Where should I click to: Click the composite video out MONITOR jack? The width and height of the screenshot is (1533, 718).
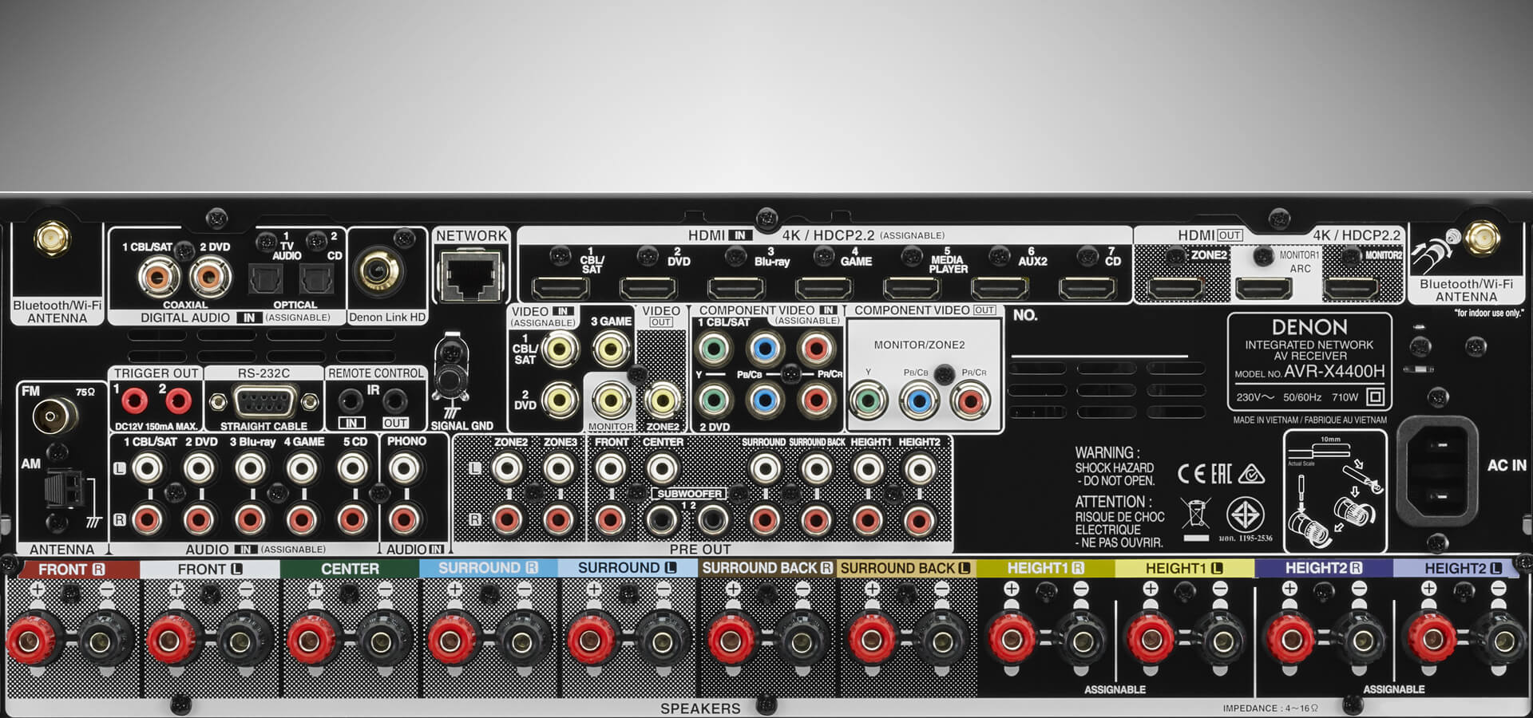click(611, 400)
